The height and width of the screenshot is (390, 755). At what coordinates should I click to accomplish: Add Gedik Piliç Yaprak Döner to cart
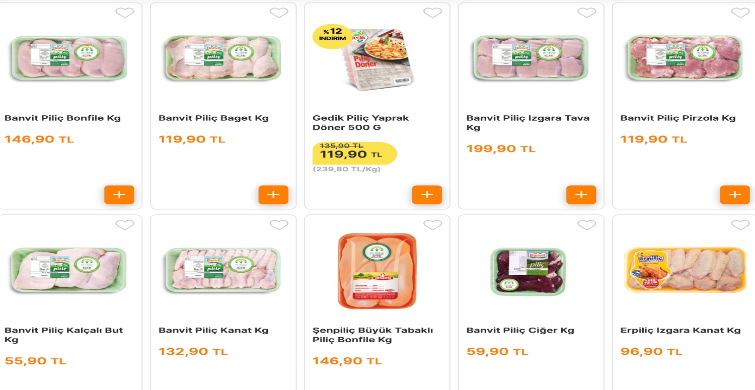[x=427, y=195]
